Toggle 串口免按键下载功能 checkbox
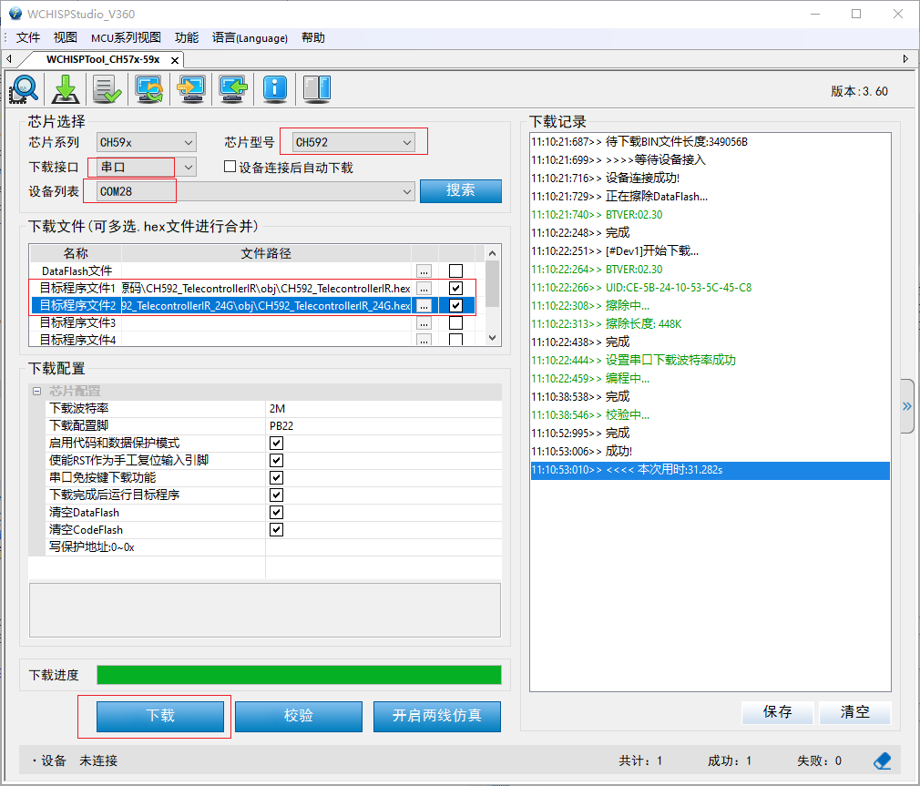Viewport: 920px width, 786px height. pyautogui.click(x=276, y=477)
